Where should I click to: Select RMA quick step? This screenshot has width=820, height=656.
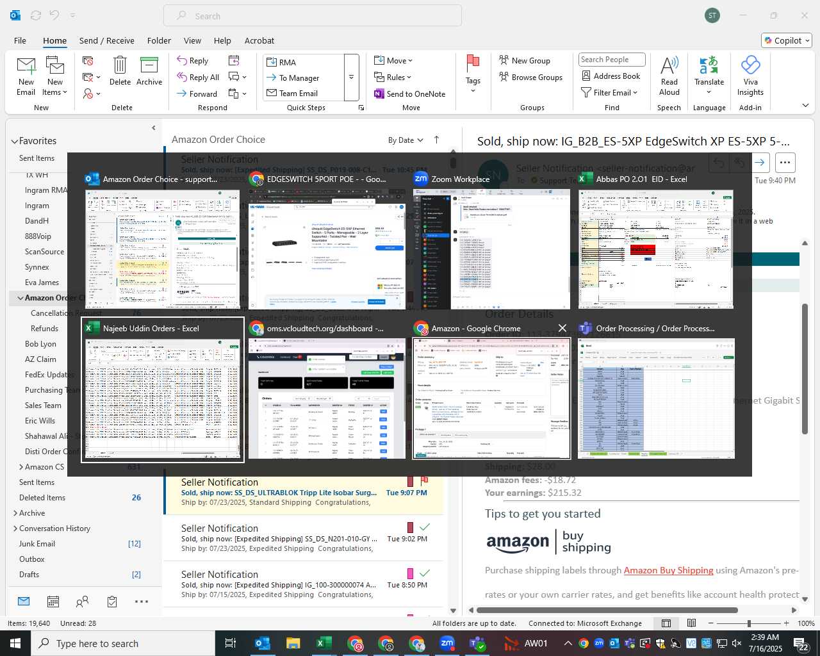(304, 62)
